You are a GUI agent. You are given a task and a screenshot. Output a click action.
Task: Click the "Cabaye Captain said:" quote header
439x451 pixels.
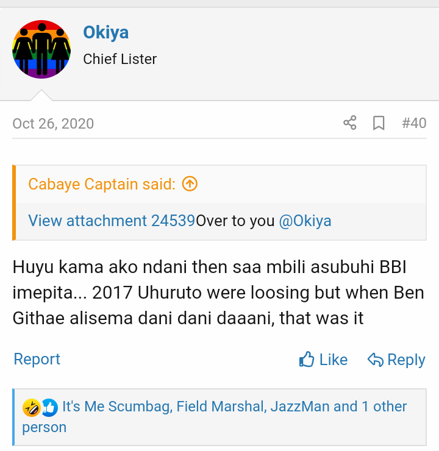pyautogui.click(x=102, y=184)
